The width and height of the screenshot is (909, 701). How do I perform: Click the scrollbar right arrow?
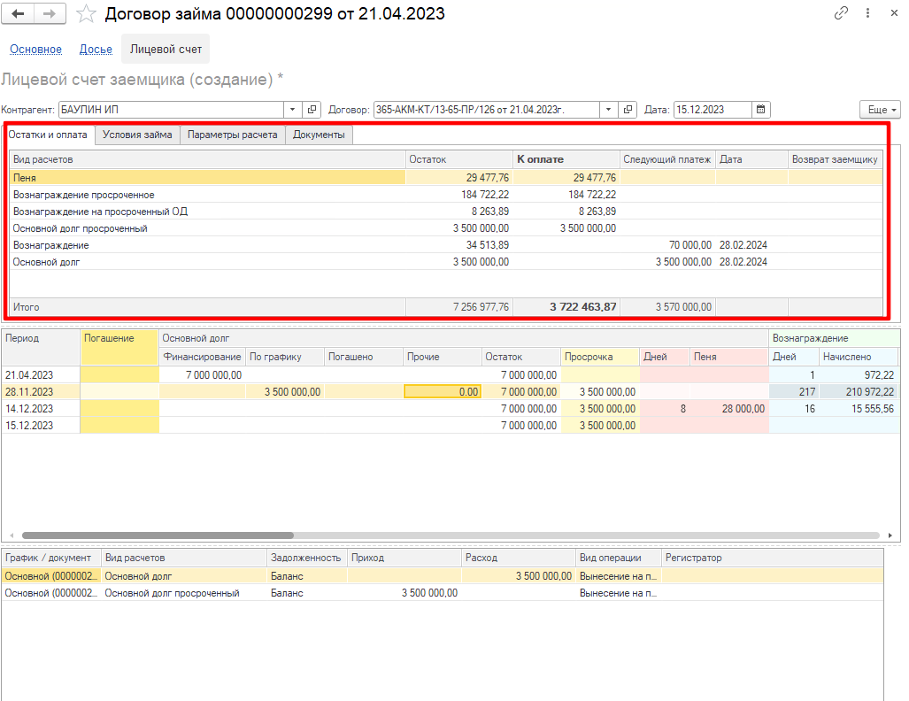pyautogui.click(x=890, y=535)
